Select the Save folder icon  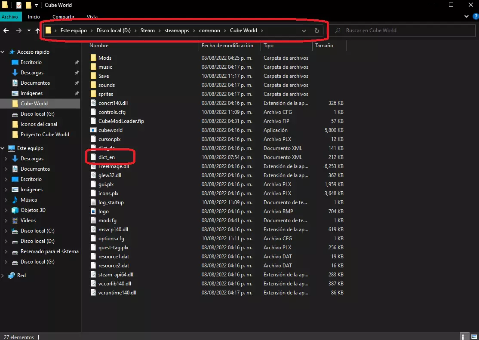click(x=93, y=76)
